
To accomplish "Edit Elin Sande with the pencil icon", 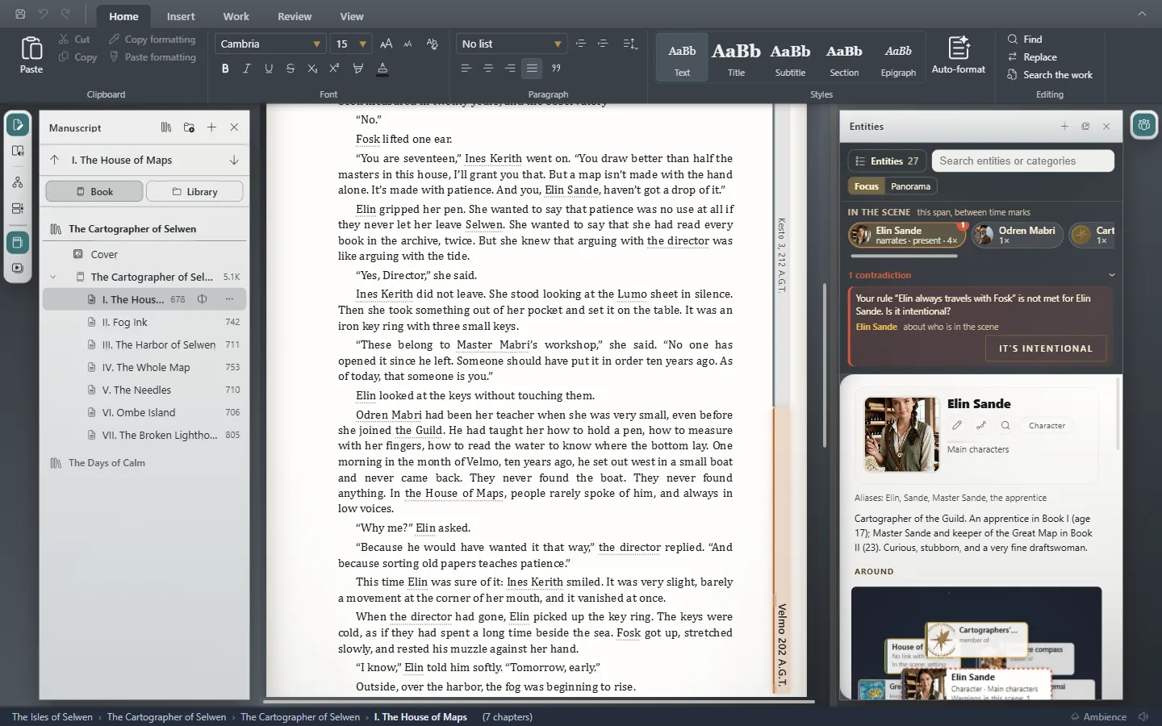I will [x=957, y=425].
